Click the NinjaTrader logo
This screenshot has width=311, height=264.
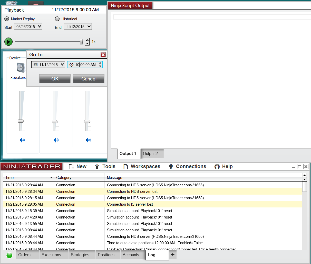(32, 167)
